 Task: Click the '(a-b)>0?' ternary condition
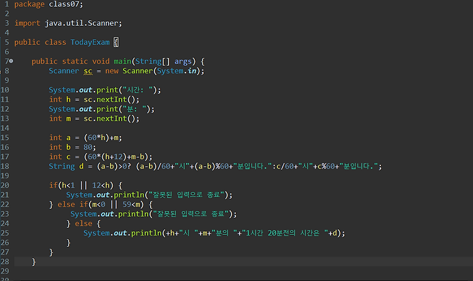[114, 166]
